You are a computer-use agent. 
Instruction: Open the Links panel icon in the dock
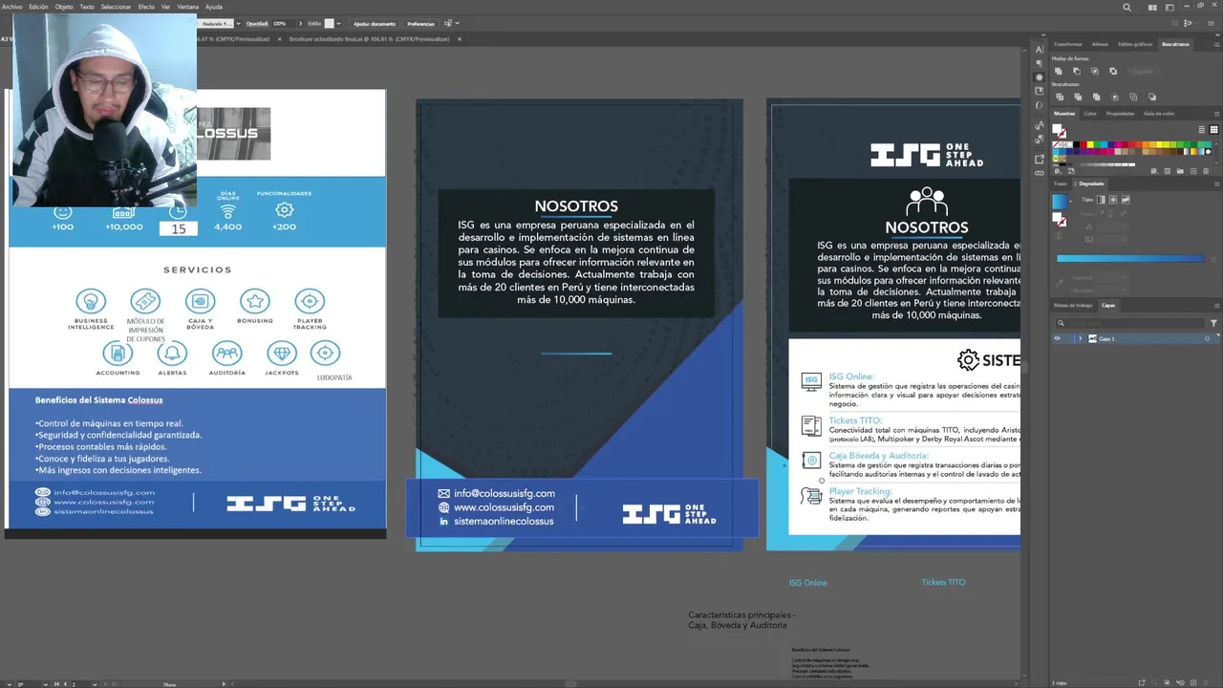coord(1040,173)
